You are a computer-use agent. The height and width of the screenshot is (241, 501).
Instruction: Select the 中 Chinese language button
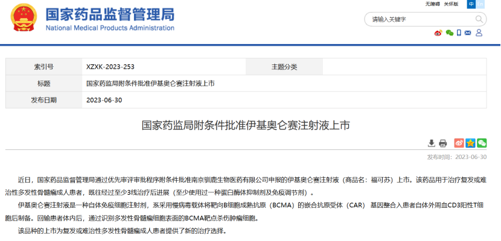pos(471,4)
